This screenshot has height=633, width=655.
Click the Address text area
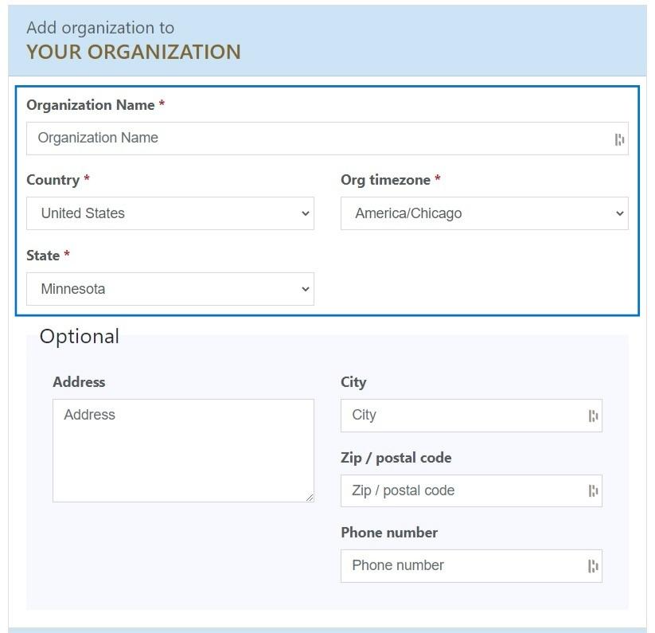tap(183, 451)
